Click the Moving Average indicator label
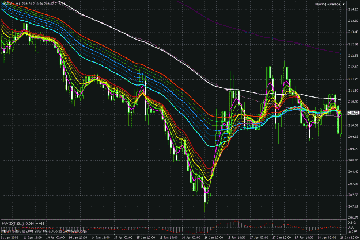360x240 pixels. (x=328, y=4)
